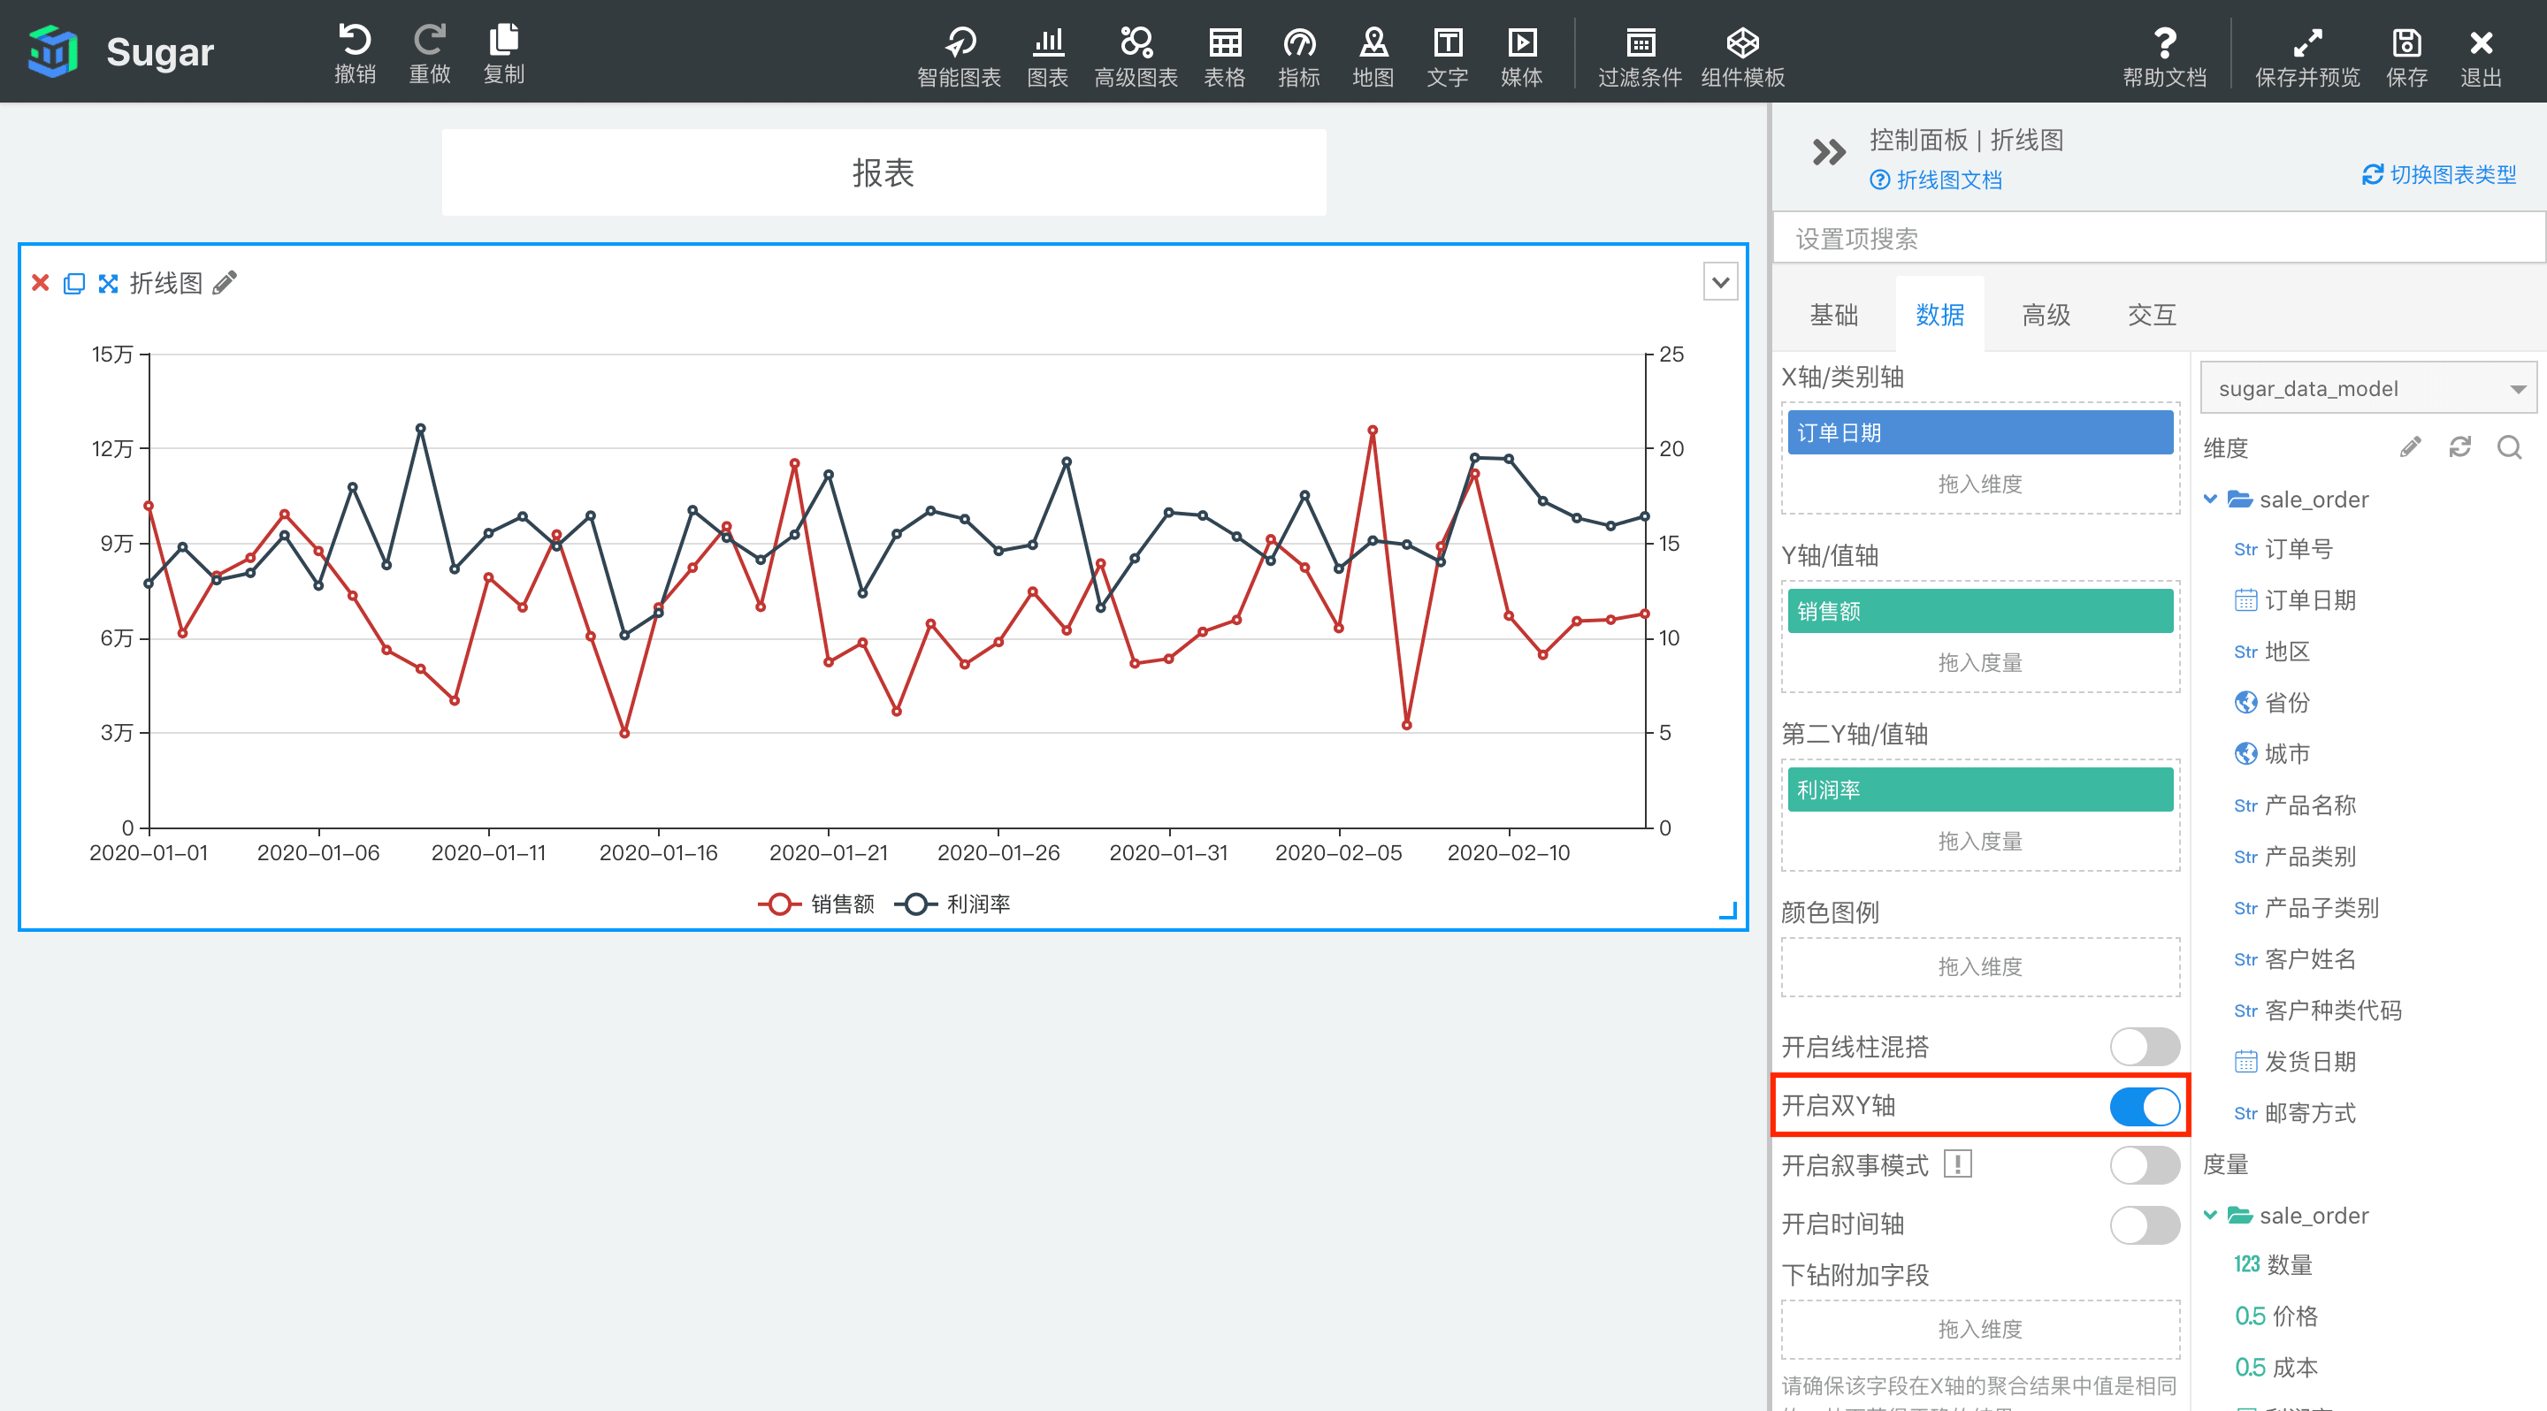2547x1411 pixels.
Task: Click the 销售额 Y-axis field
Action: pos(1979,612)
